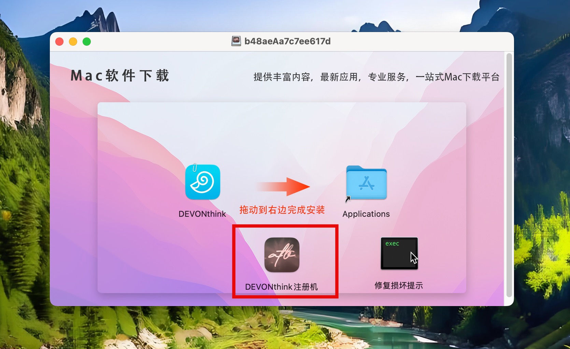Select the black exec terminal file icon
The image size is (570, 349).
point(399,253)
